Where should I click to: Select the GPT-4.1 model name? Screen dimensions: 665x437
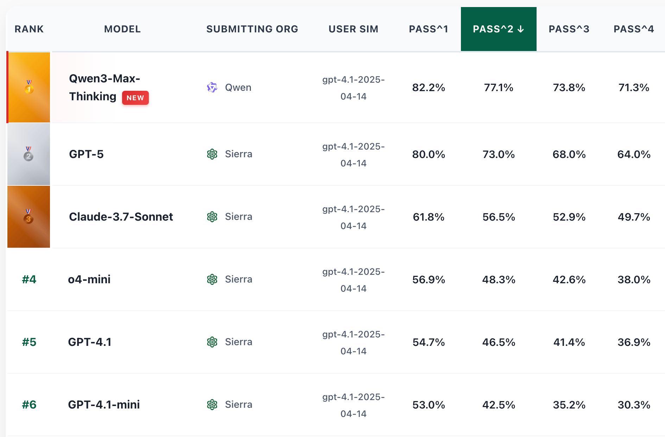tap(89, 342)
